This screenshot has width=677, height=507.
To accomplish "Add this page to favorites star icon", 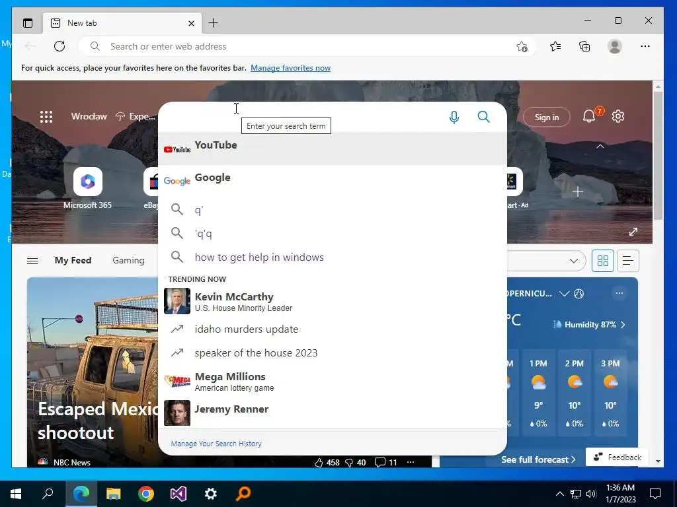I will (x=522, y=47).
